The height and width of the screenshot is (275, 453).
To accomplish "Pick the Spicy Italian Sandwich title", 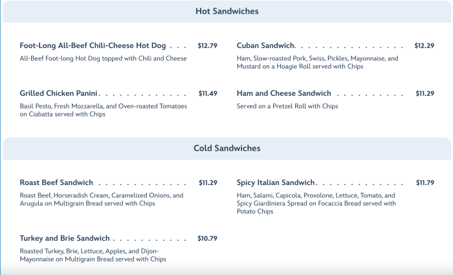I will point(276,183).
